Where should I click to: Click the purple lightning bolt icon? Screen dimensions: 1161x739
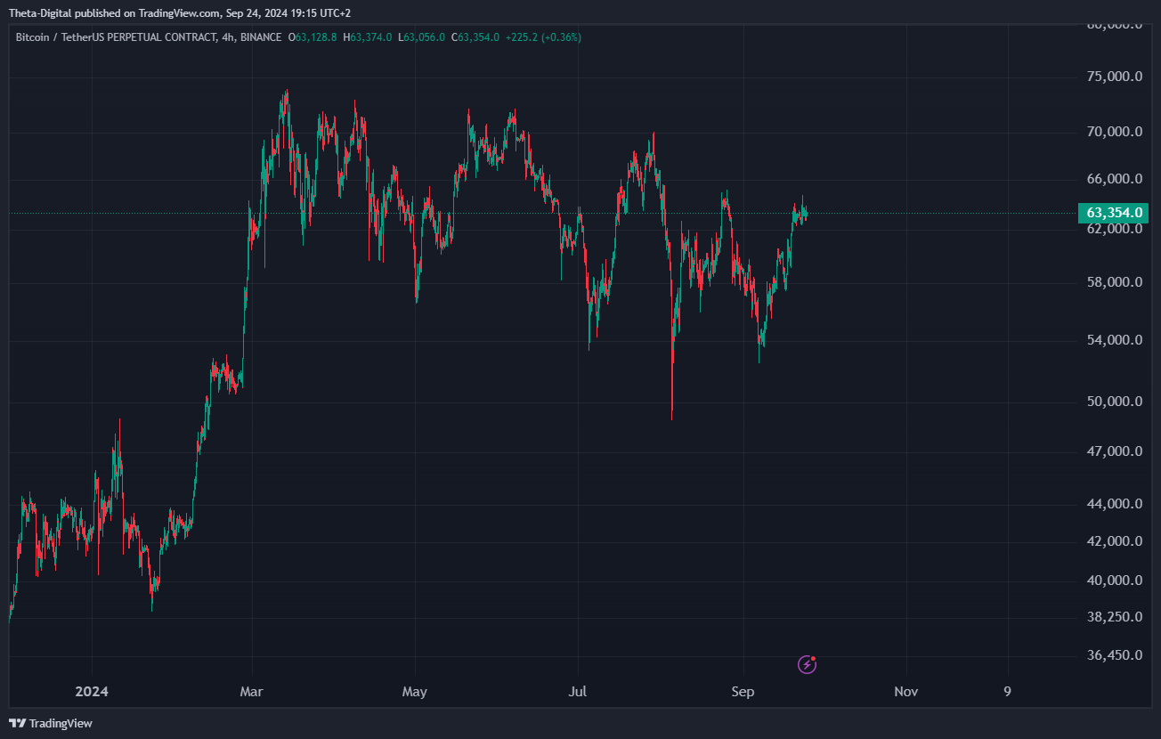(x=807, y=663)
